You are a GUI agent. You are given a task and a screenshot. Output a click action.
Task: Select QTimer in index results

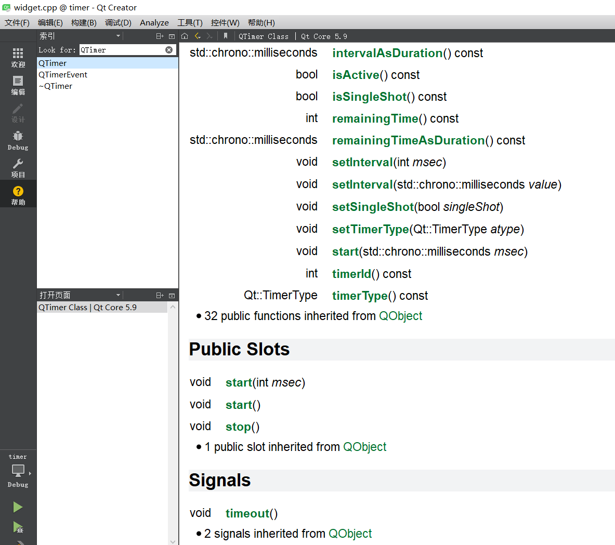pyautogui.click(x=108, y=63)
